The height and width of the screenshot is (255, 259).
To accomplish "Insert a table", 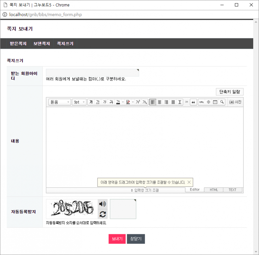I will pyautogui.click(x=215, y=102).
